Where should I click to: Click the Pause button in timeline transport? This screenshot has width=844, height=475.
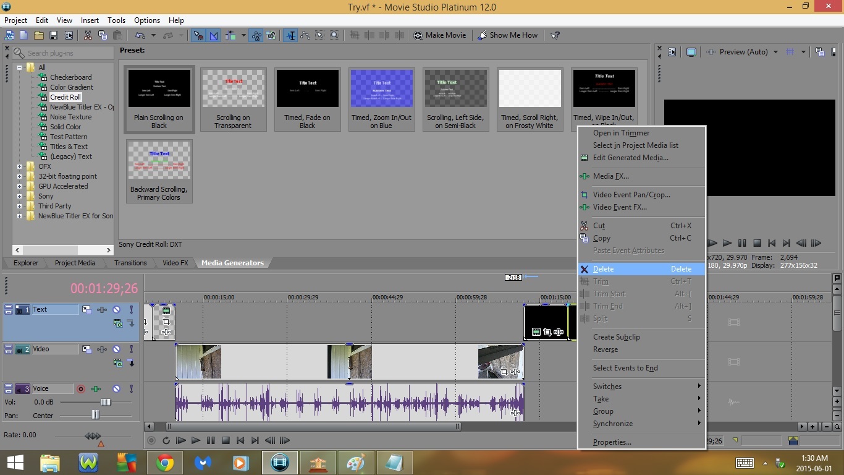pos(211,440)
